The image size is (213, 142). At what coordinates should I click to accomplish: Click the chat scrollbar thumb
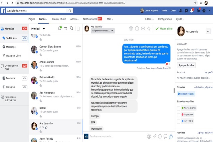[x=174, y=91]
